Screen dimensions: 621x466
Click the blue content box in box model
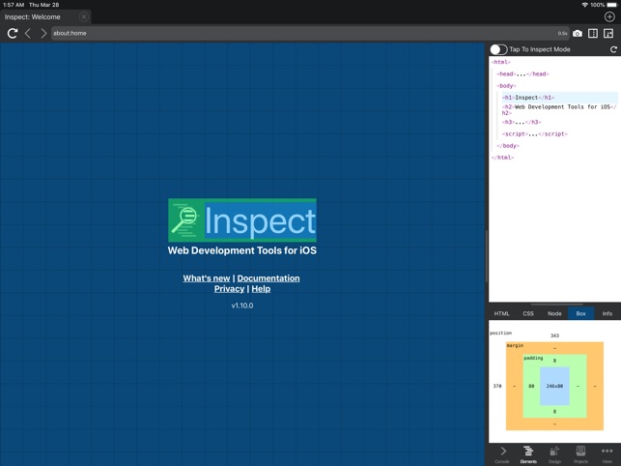[x=554, y=386]
